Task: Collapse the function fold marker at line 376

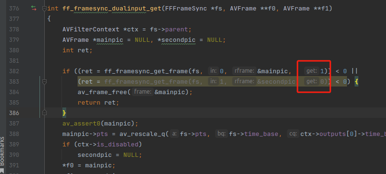Action: click(44, 9)
